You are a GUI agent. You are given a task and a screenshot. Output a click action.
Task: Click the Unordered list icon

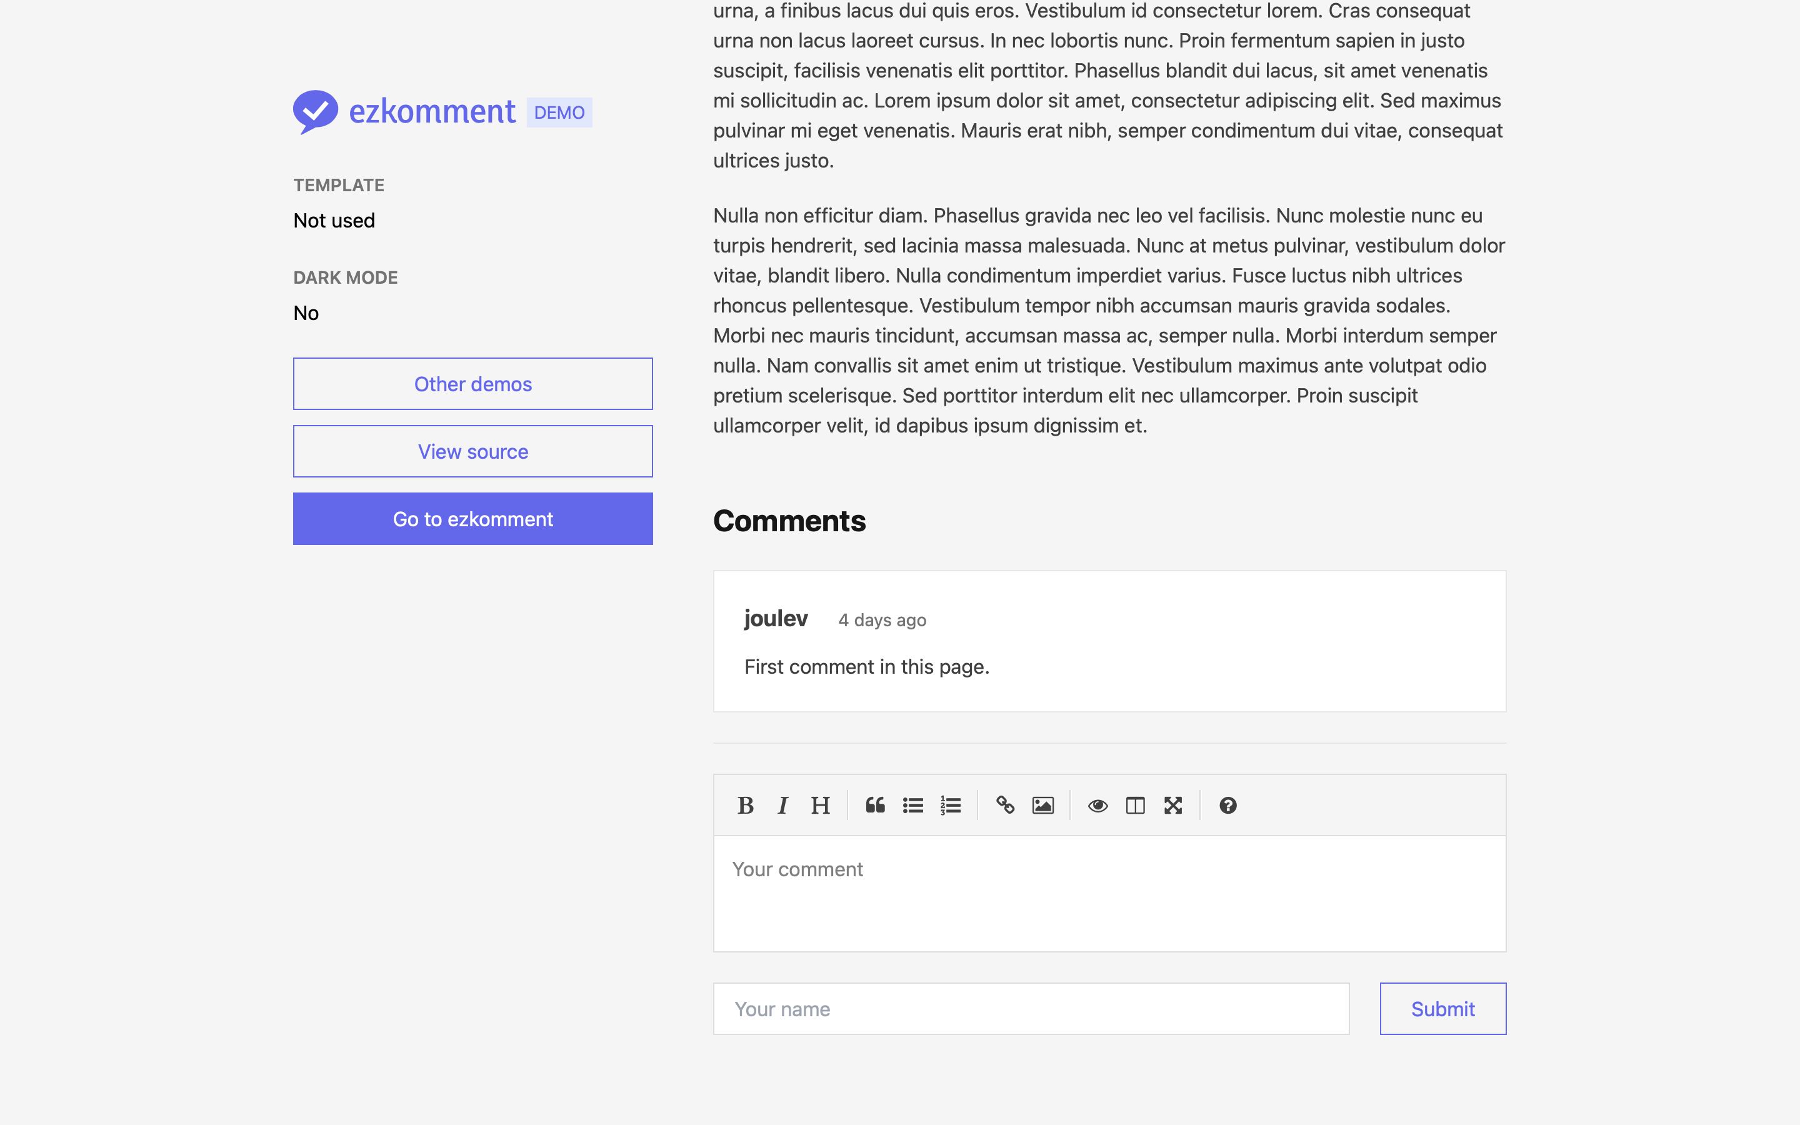pyautogui.click(x=912, y=806)
